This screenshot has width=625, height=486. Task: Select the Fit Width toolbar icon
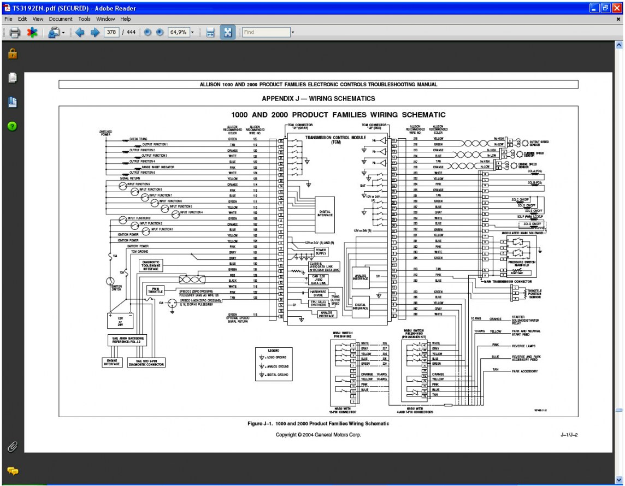click(x=210, y=32)
